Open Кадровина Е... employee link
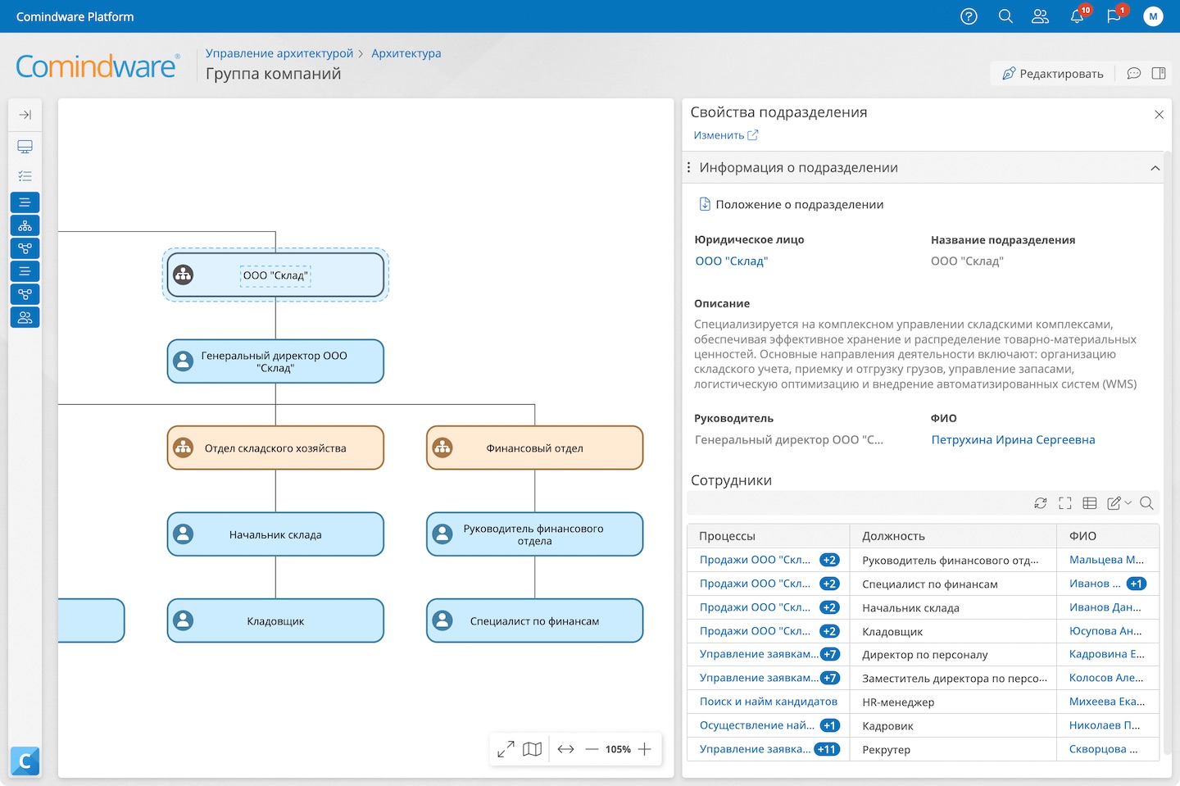This screenshot has height=786, width=1180. click(x=1106, y=654)
